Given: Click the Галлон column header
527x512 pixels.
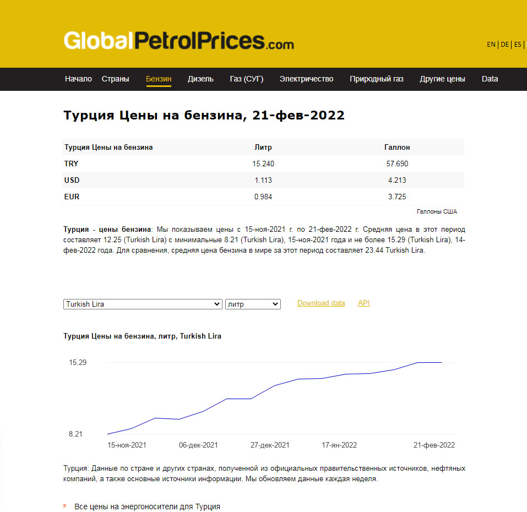Looking at the screenshot, I should [x=397, y=147].
